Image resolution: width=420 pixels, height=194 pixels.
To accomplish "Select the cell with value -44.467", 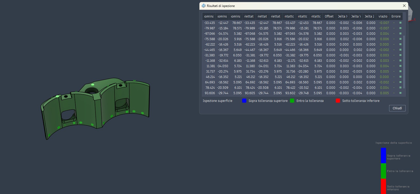I will tap(250, 50).
